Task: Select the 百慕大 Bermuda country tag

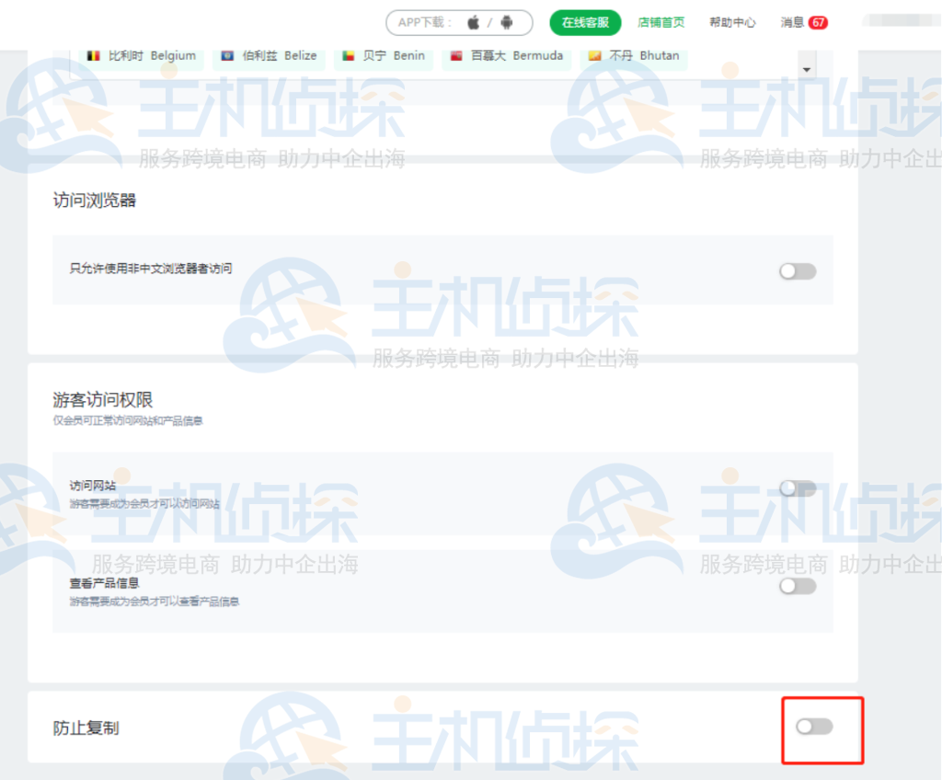Action: pos(506,55)
